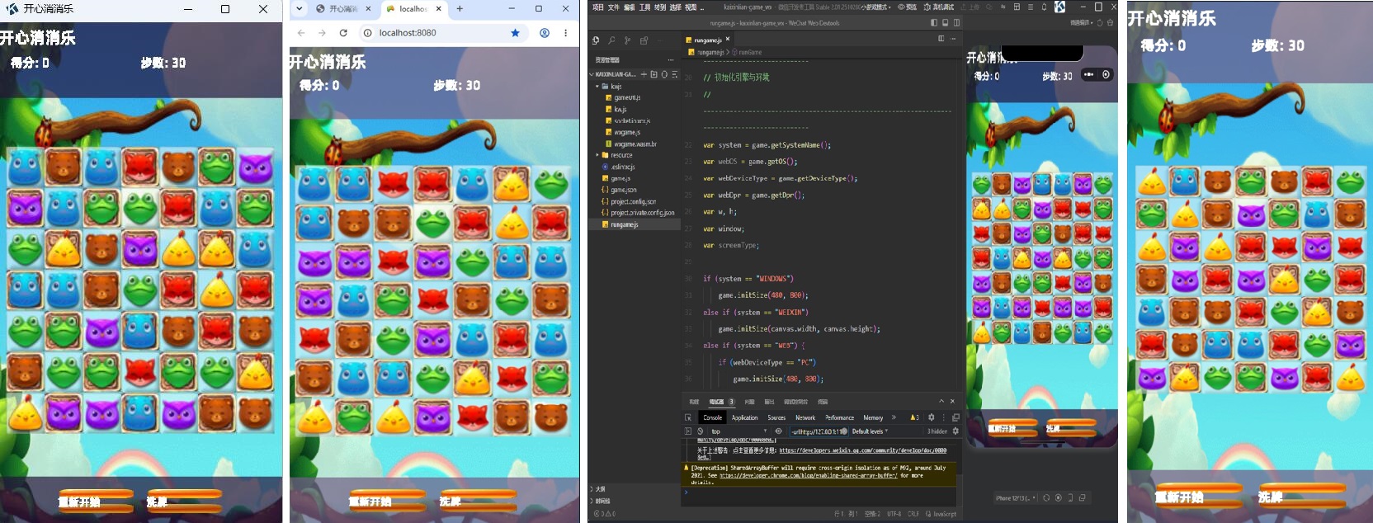Split the editor with the split icon
The width and height of the screenshot is (1373, 523).
pos(941,39)
